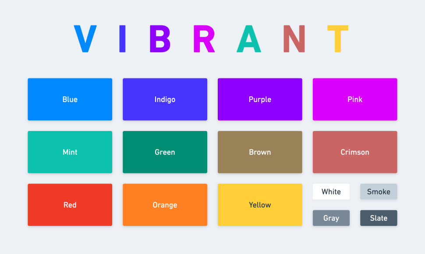Pick the White swatch
425x254 pixels.
pos(331,191)
